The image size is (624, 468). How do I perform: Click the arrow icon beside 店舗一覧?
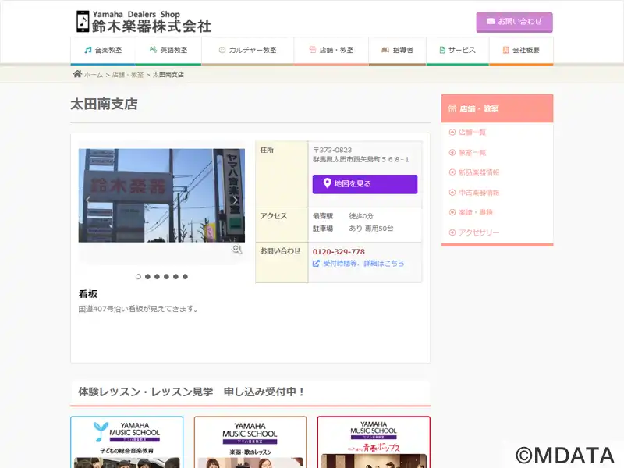coord(452,133)
